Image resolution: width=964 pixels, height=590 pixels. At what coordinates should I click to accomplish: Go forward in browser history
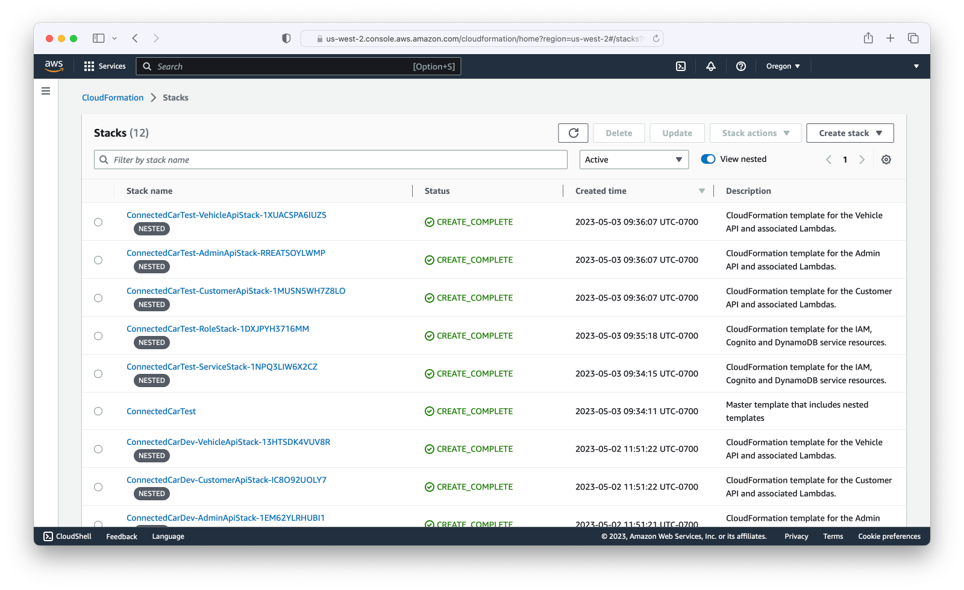click(x=156, y=39)
